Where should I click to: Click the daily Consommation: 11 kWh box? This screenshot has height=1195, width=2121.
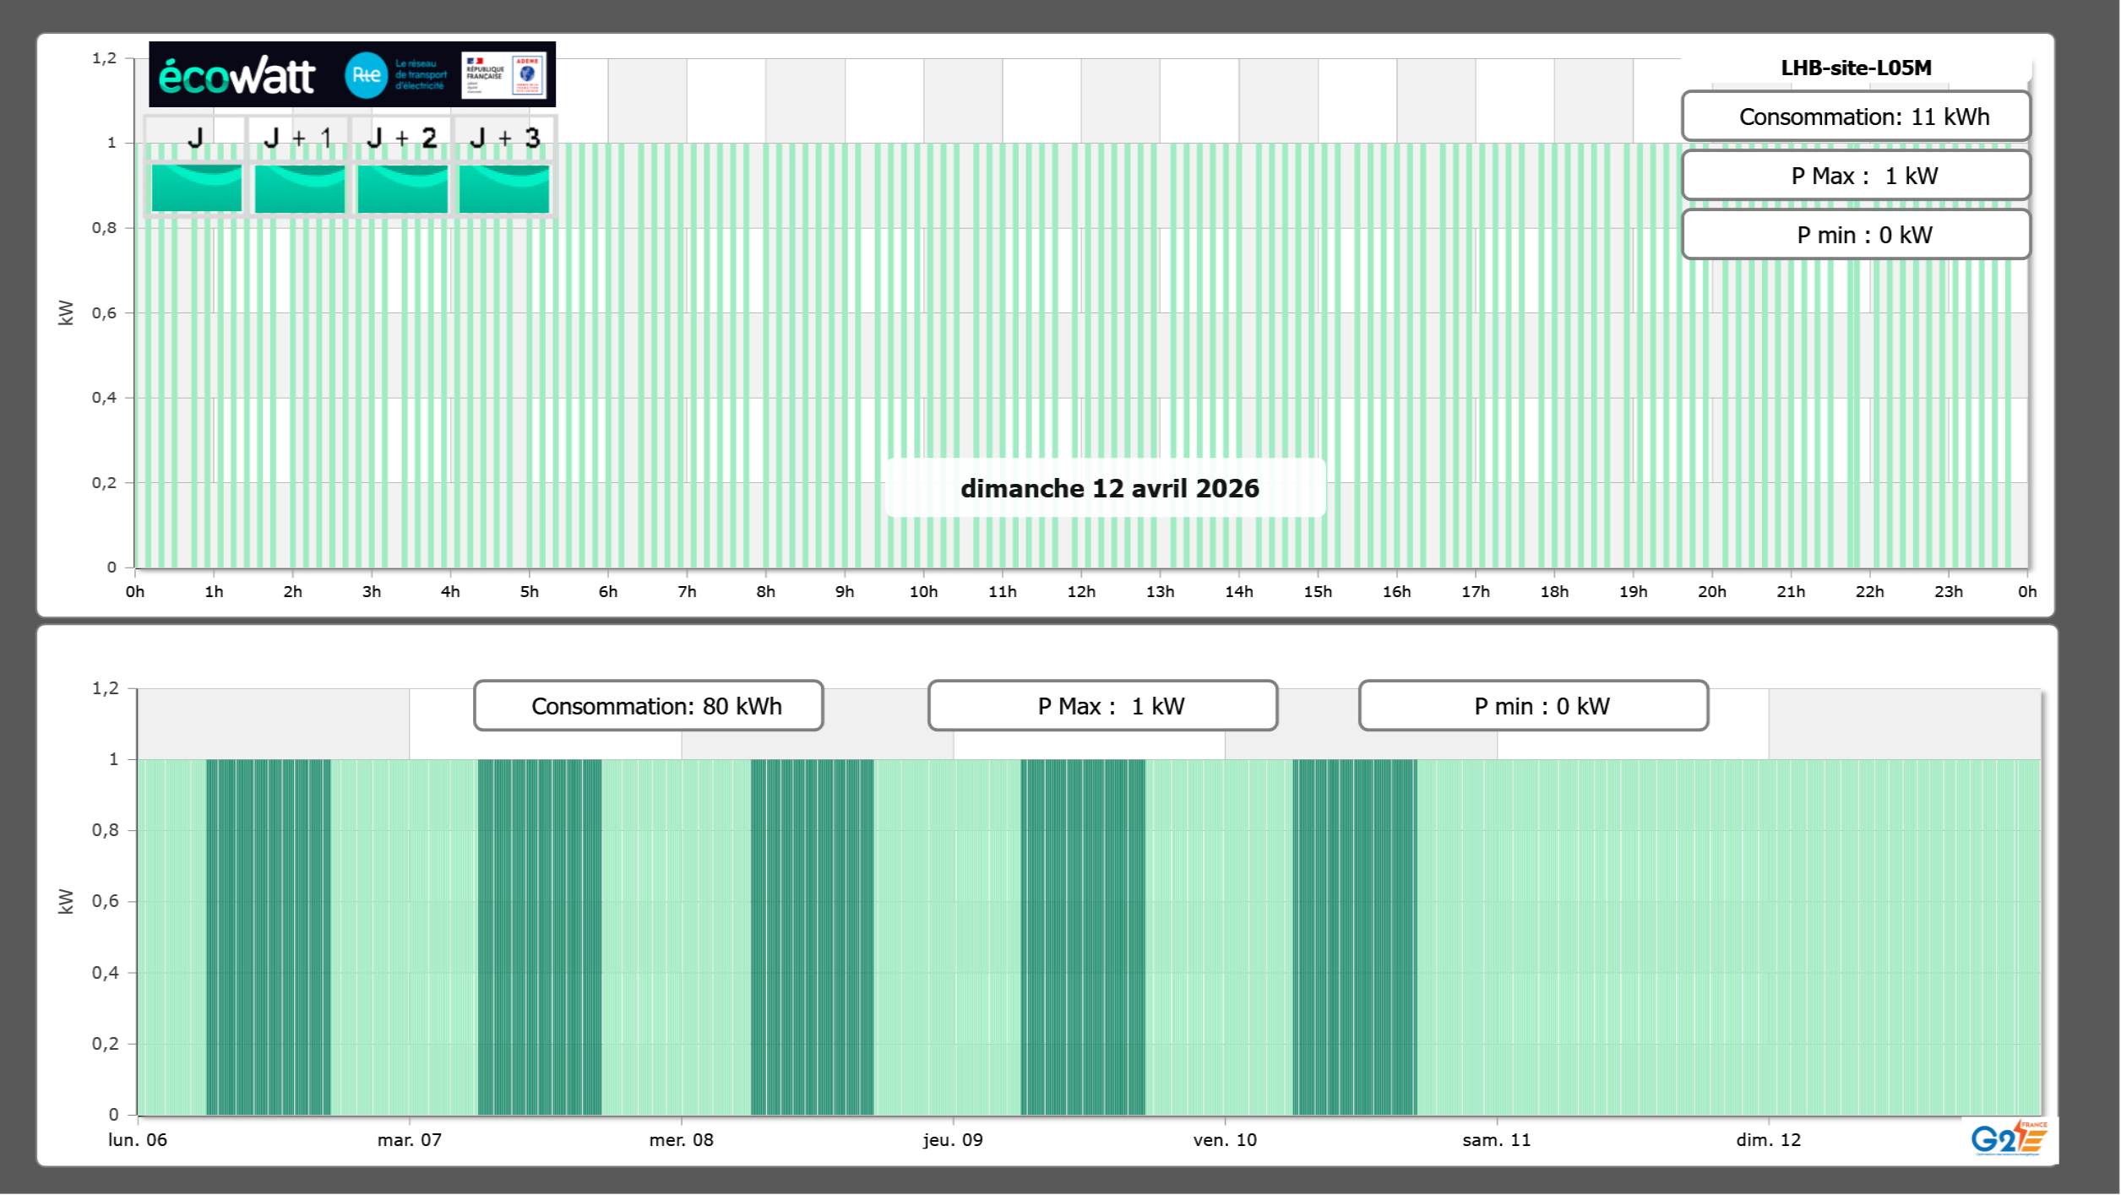click(1856, 117)
